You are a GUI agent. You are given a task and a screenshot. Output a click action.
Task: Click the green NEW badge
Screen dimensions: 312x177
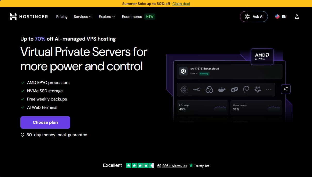click(x=150, y=17)
